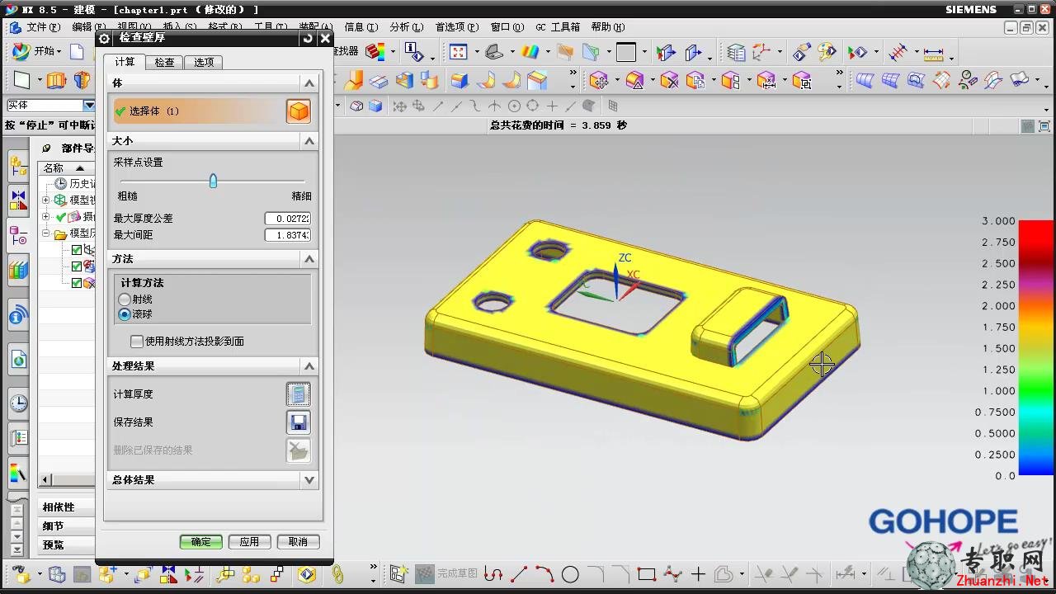1056x594 pixels.
Task: Click the part navigator horizontal scrollbar
Action: coord(67,479)
